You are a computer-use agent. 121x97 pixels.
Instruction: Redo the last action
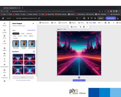click(80, 18)
